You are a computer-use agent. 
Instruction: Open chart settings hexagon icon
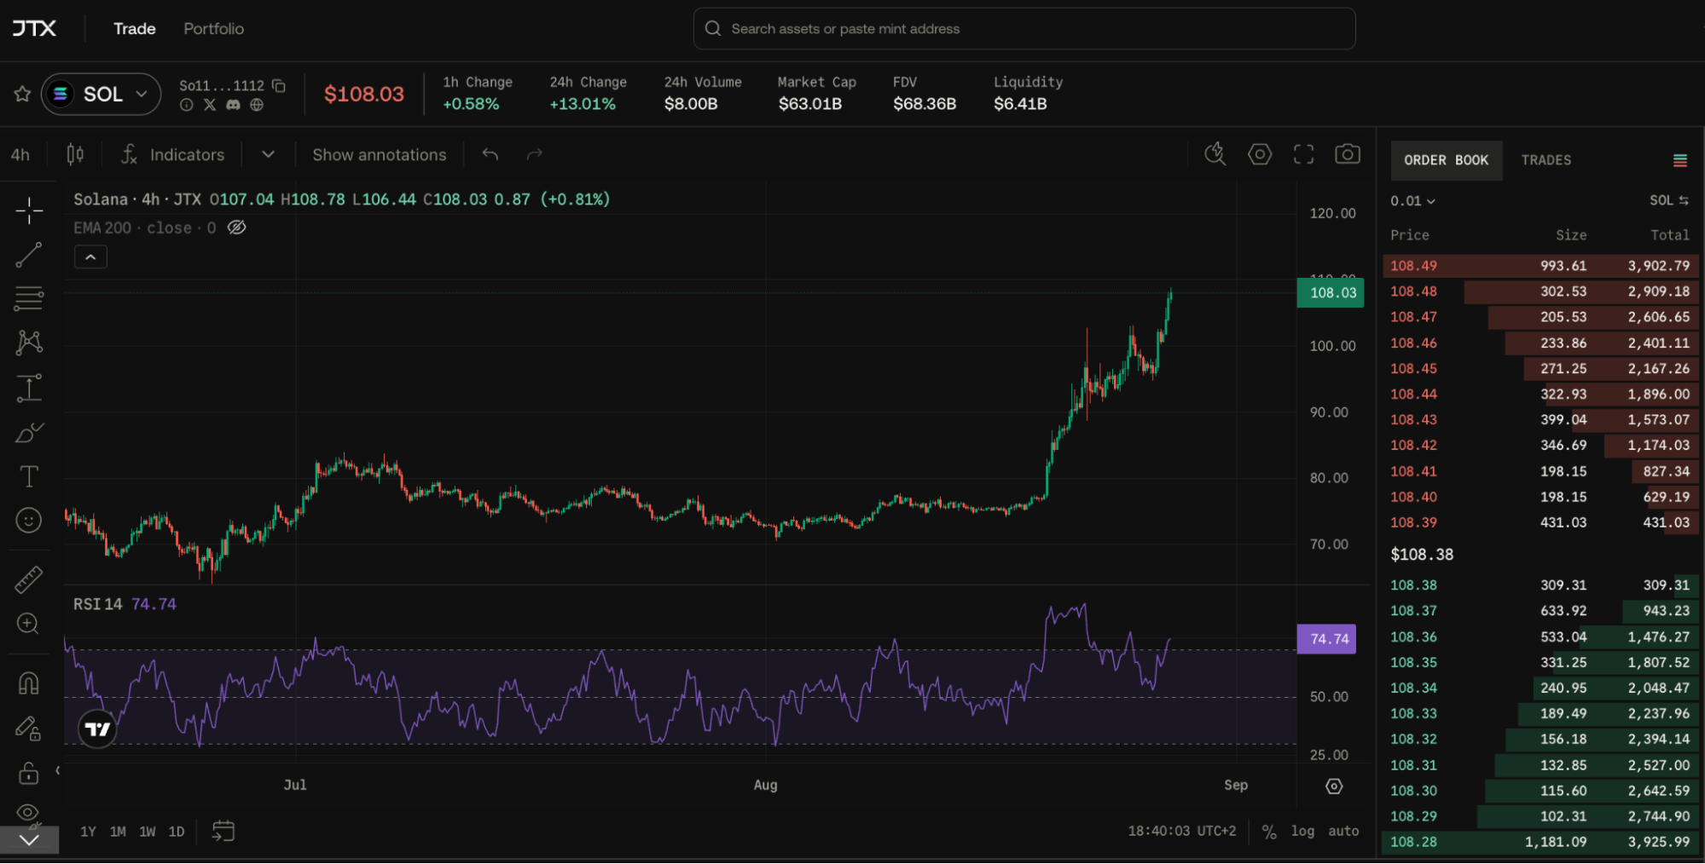(1260, 154)
